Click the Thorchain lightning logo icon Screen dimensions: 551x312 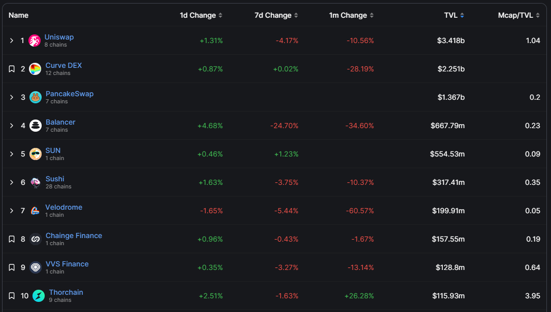pyautogui.click(x=39, y=296)
